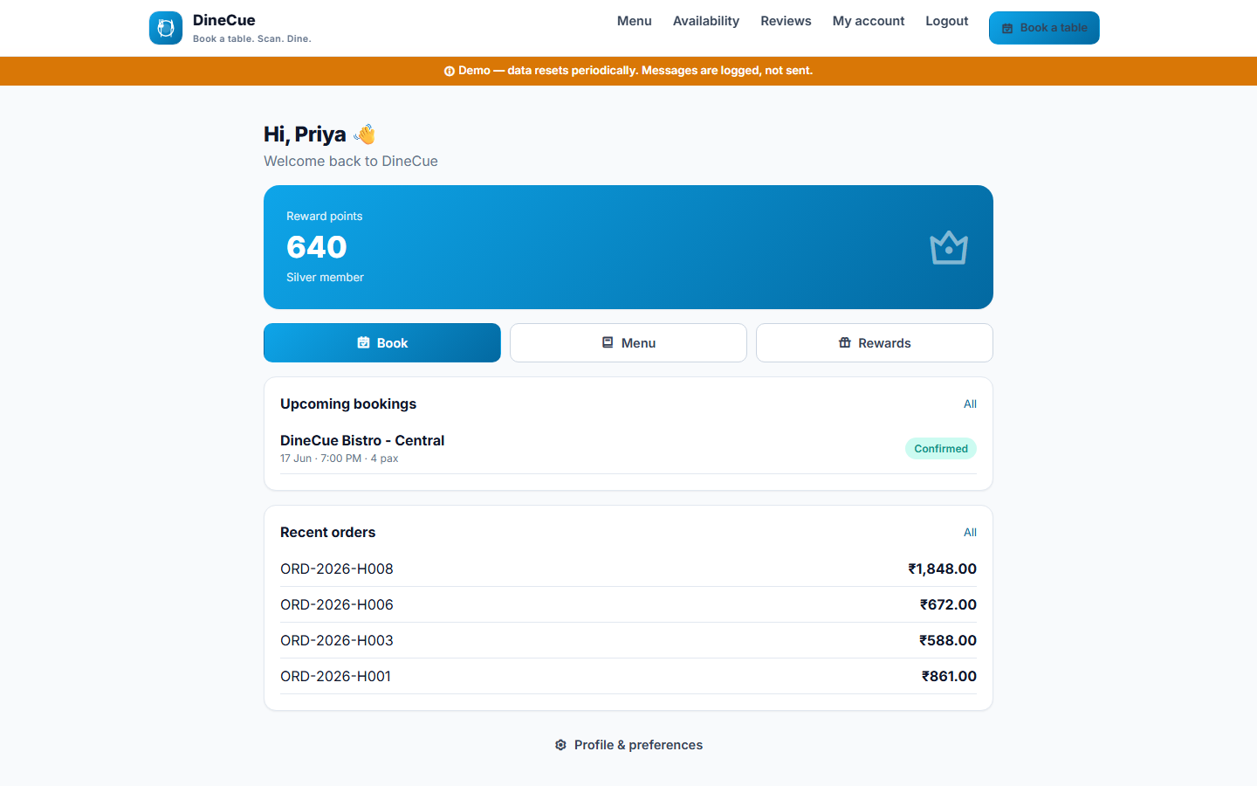Click the Confirmed status badge
The image size is (1257, 786).
[941, 449]
